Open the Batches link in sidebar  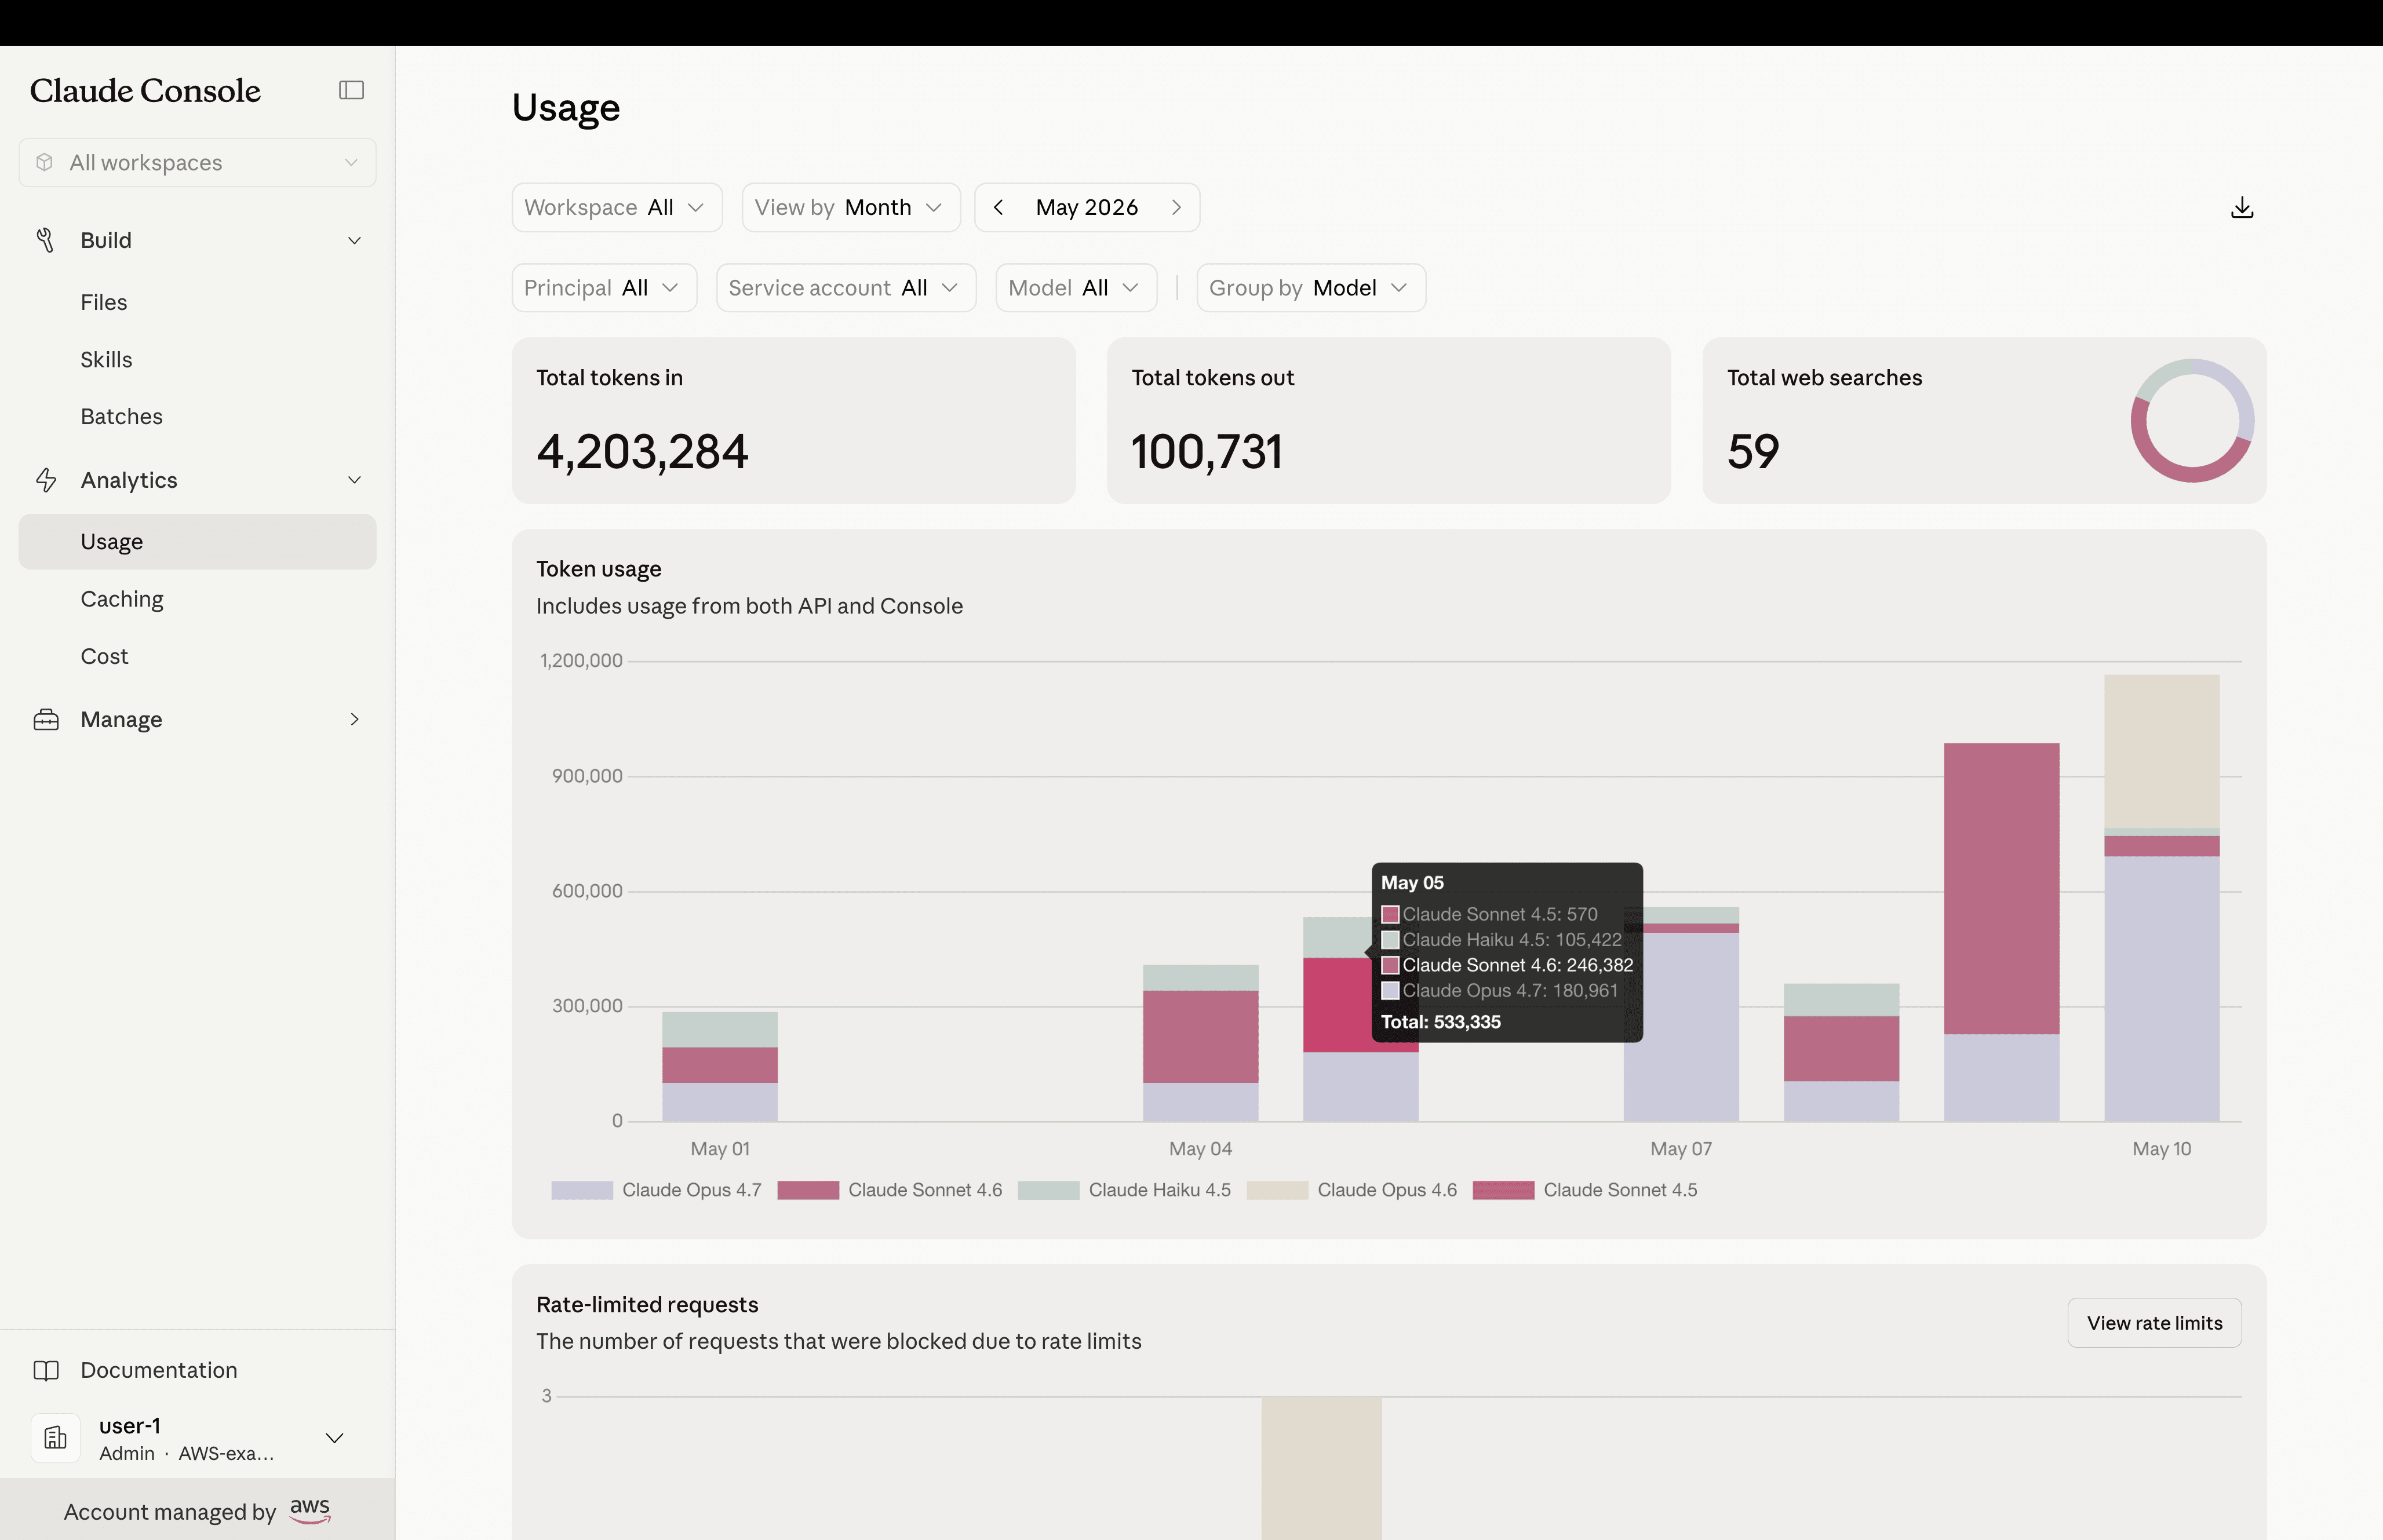(x=121, y=416)
